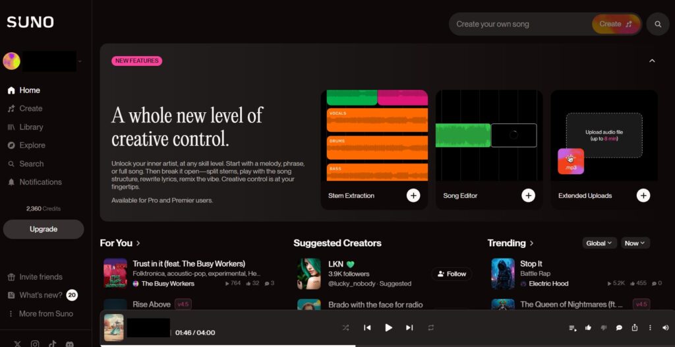675x347 pixels.
Task: Share the current track
Action: [x=635, y=328]
